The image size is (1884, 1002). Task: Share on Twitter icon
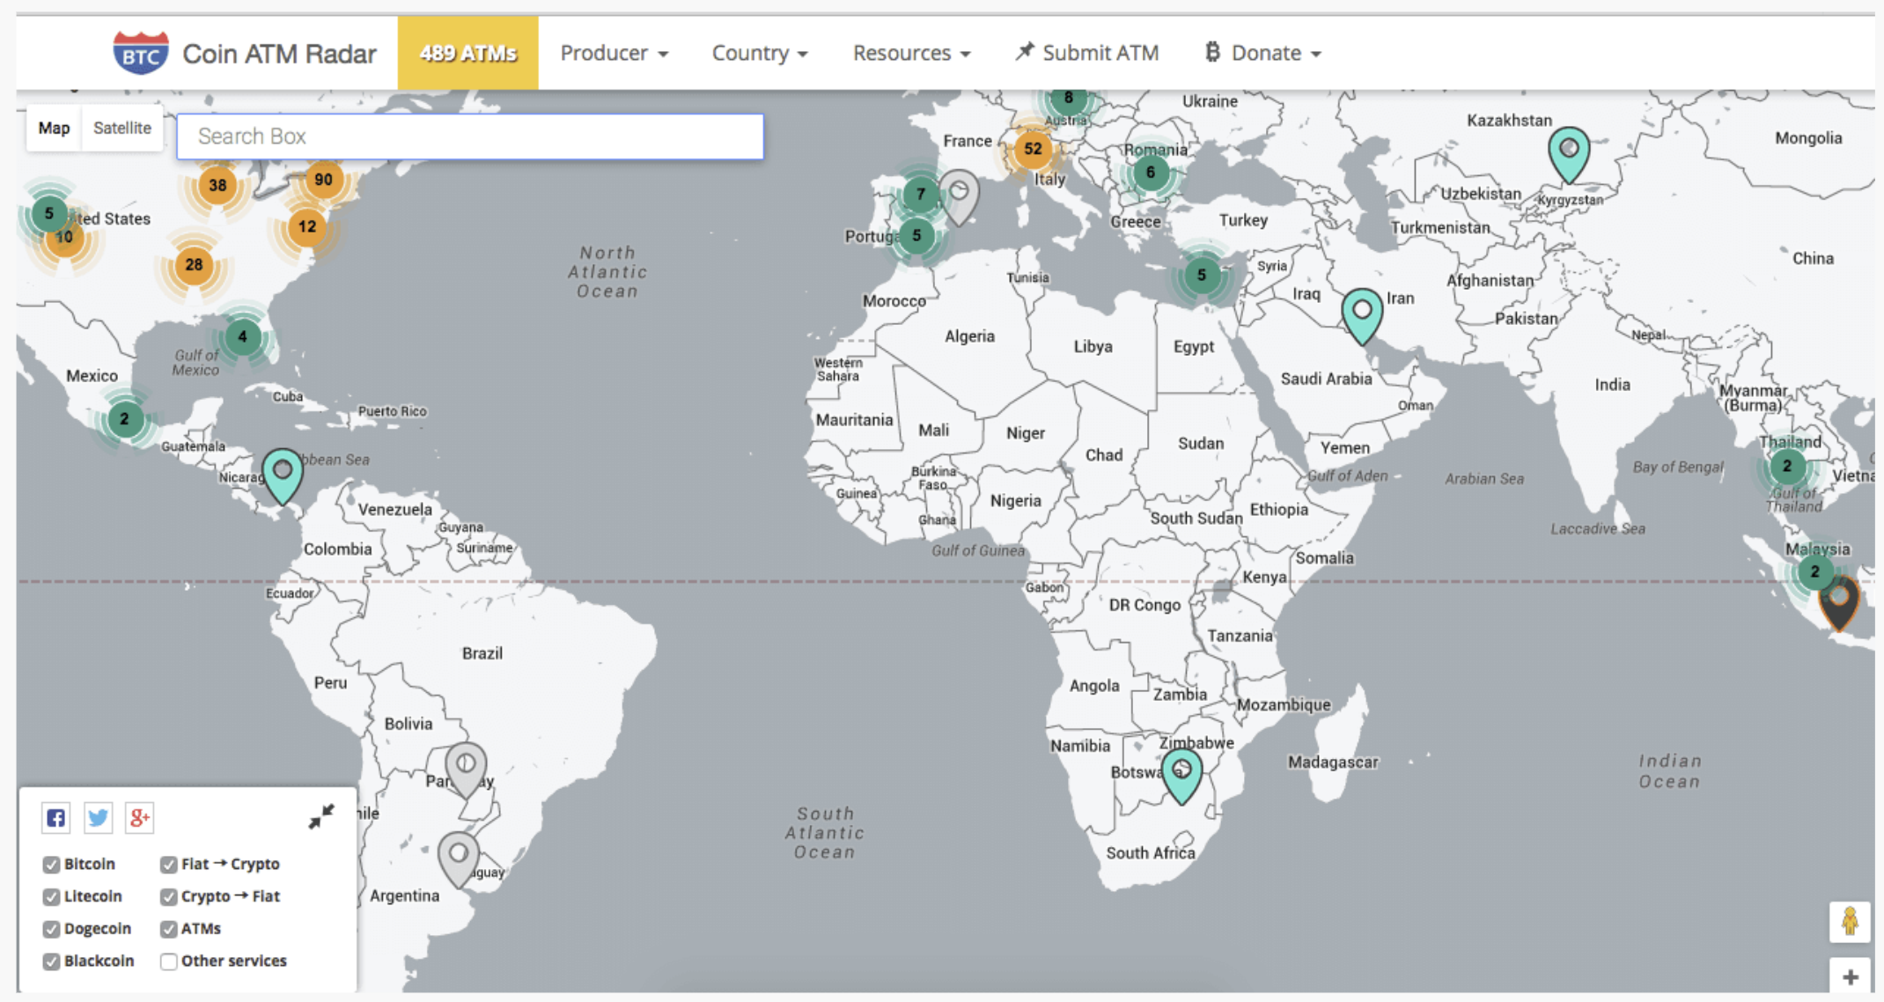point(98,818)
